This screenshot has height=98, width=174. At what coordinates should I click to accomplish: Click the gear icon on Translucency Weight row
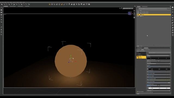point(148,77)
